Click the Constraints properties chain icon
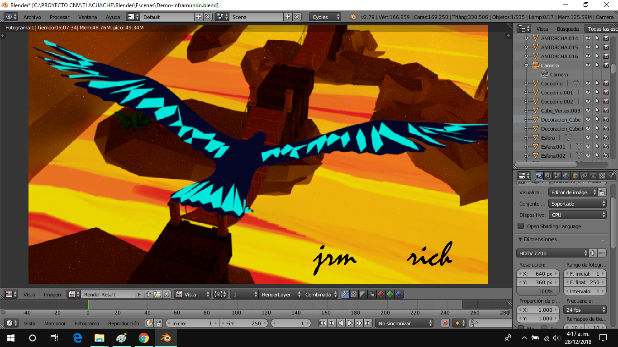 coord(584,175)
